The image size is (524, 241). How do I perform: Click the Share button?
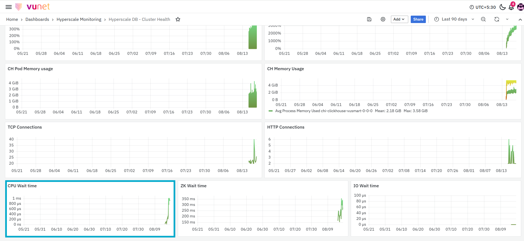click(418, 19)
